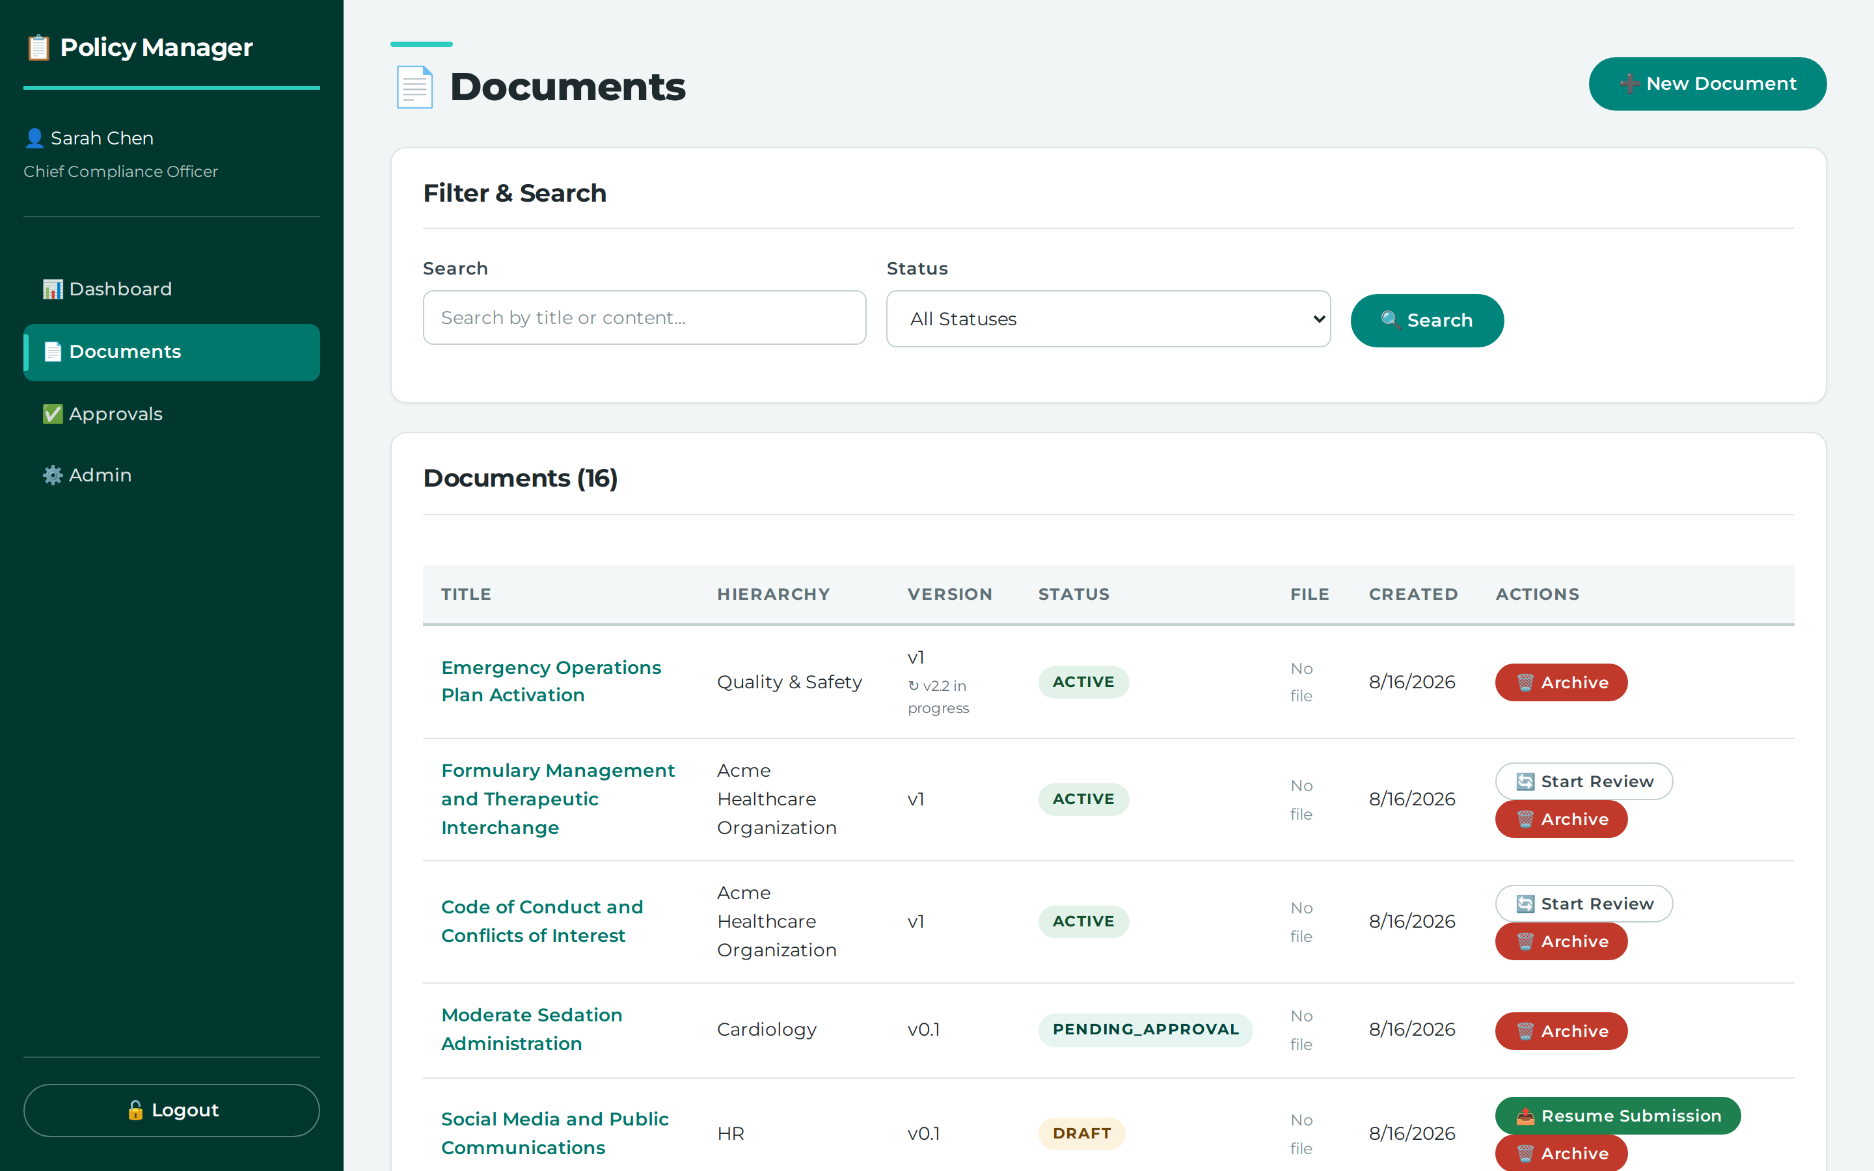Open the Admin section in sidebar

(171, 475)
